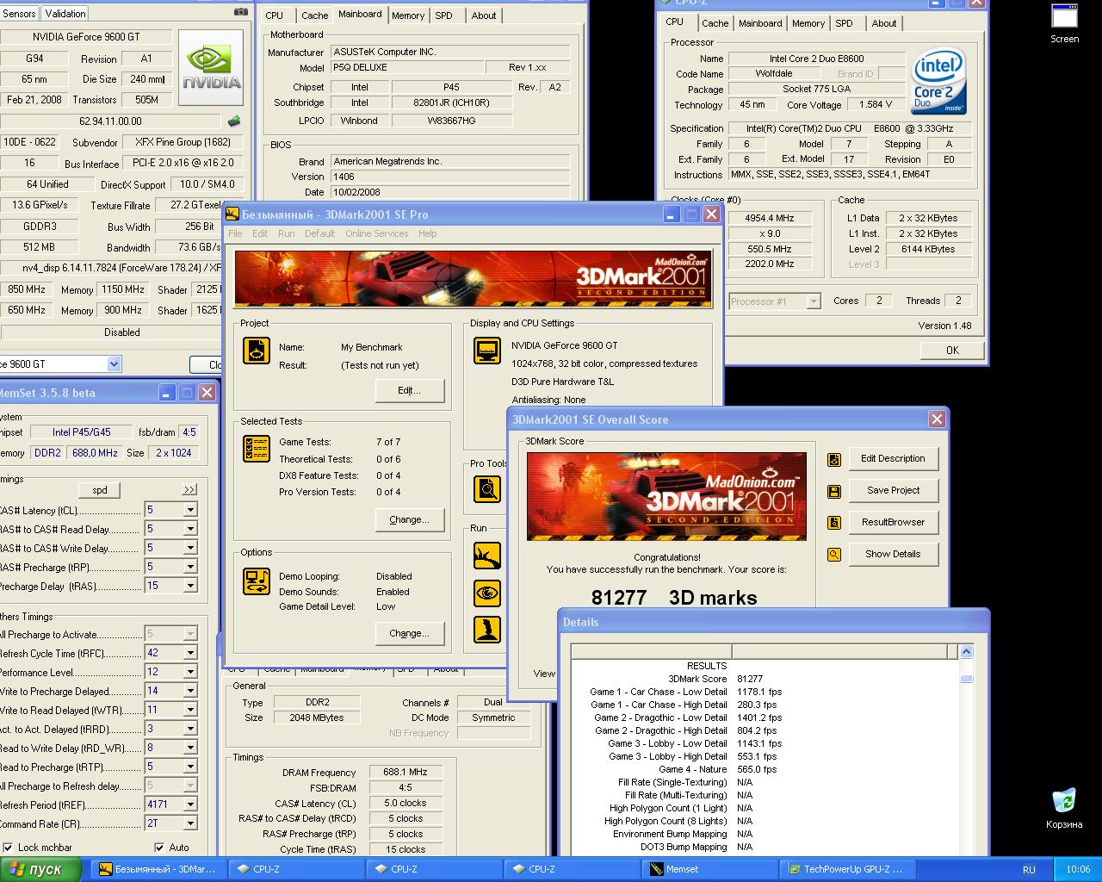Switch to the Memset taskbar button
The image size is (1102, 882).
coord(711,869)
